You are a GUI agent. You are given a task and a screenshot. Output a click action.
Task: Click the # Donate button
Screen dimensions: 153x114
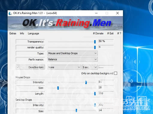pyautogui.click(x=98, y=33)
